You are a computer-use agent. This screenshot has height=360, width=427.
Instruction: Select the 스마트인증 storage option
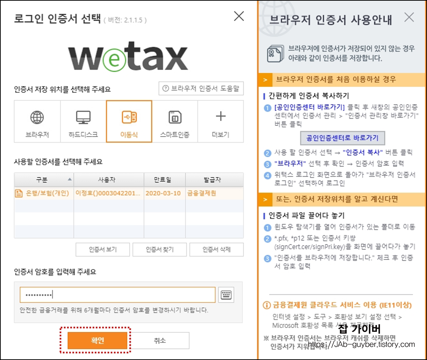click(175, 121)
